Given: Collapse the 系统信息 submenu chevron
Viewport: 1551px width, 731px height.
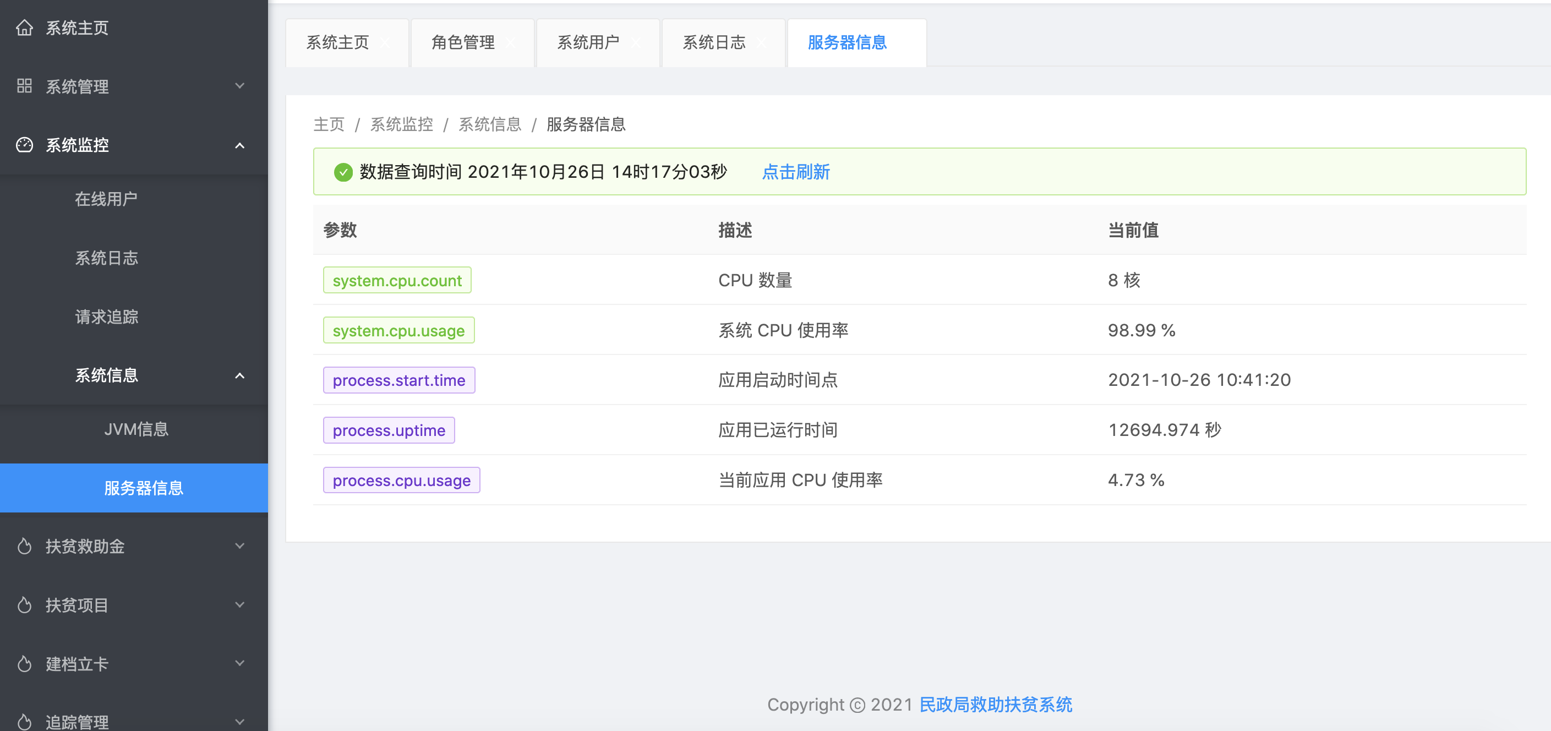Looking at the screenshot, I should coord(239,376).
